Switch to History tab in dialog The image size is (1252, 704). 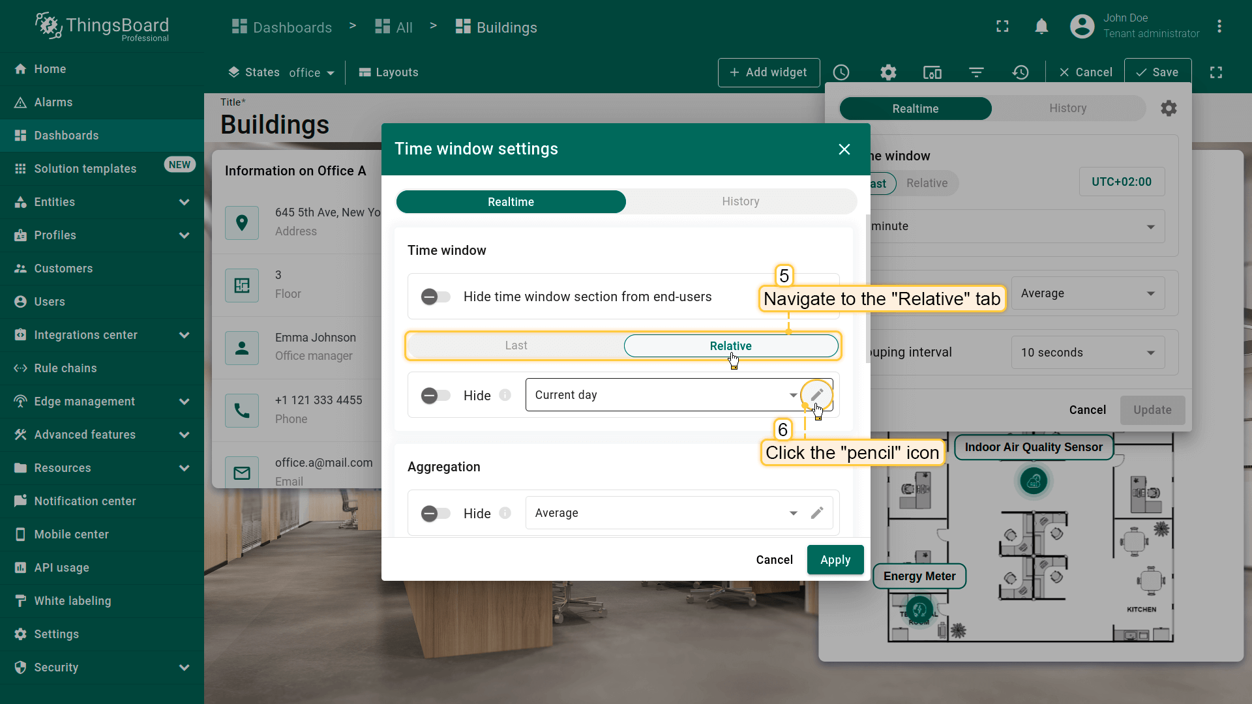(740, 201)
